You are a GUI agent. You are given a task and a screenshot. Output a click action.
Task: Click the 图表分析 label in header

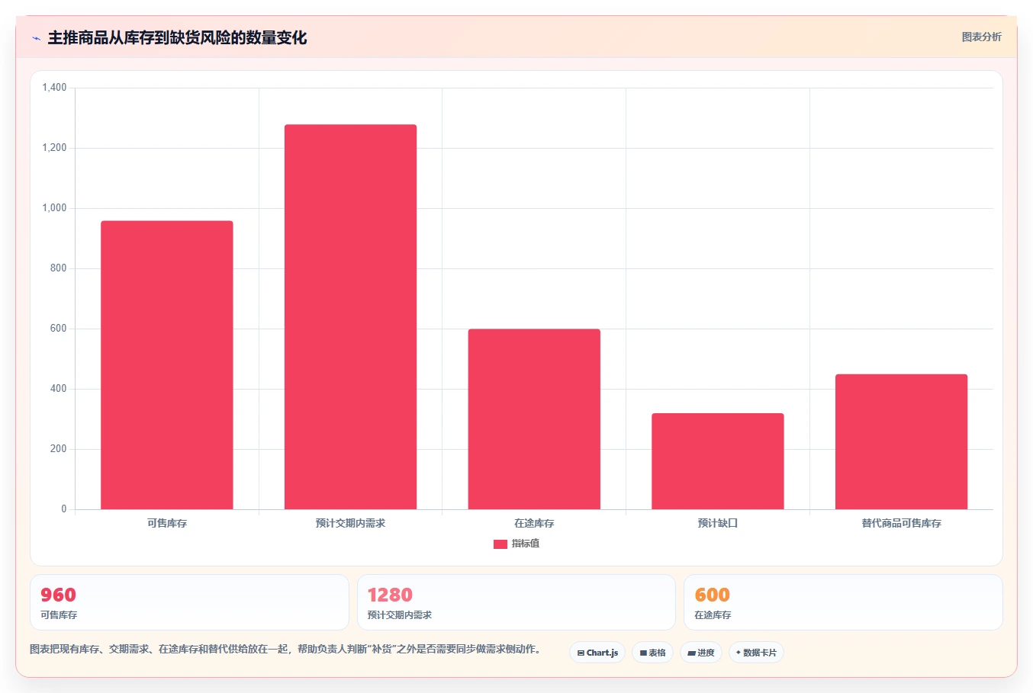click(x=981, y=37)
